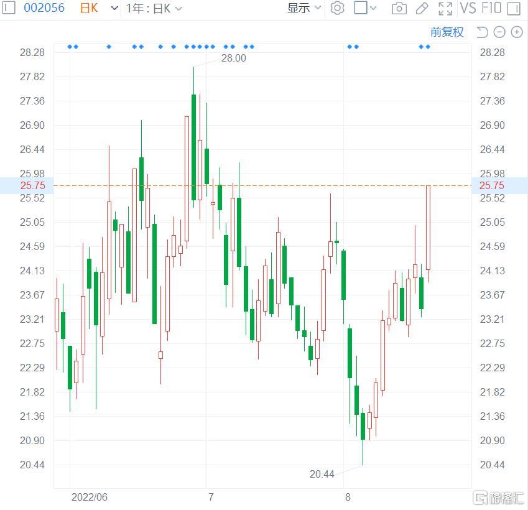
Task: Toggle the left sidebar panel icon
Action: [x=9, y=7]
